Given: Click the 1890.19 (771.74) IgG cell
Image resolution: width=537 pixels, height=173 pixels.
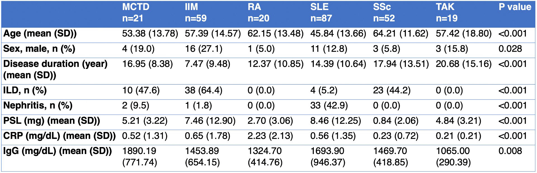Looking at the screenshot, I should click(139, 157).
